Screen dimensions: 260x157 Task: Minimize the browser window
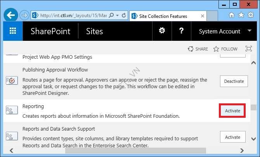[x=224, y=4]
